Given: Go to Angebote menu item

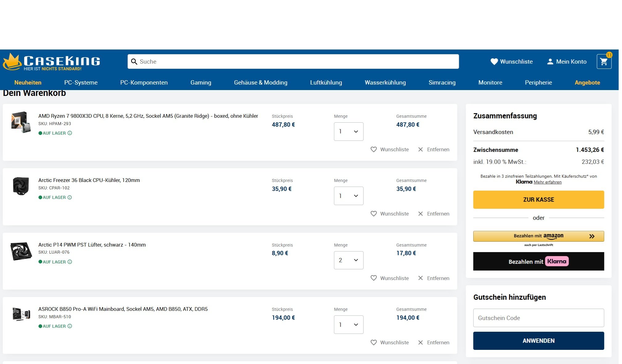Looking at the screenshot, I should coord(587,82).
